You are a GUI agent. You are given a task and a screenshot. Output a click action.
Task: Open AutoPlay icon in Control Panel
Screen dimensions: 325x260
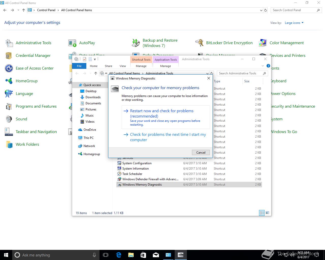(73, 43)
